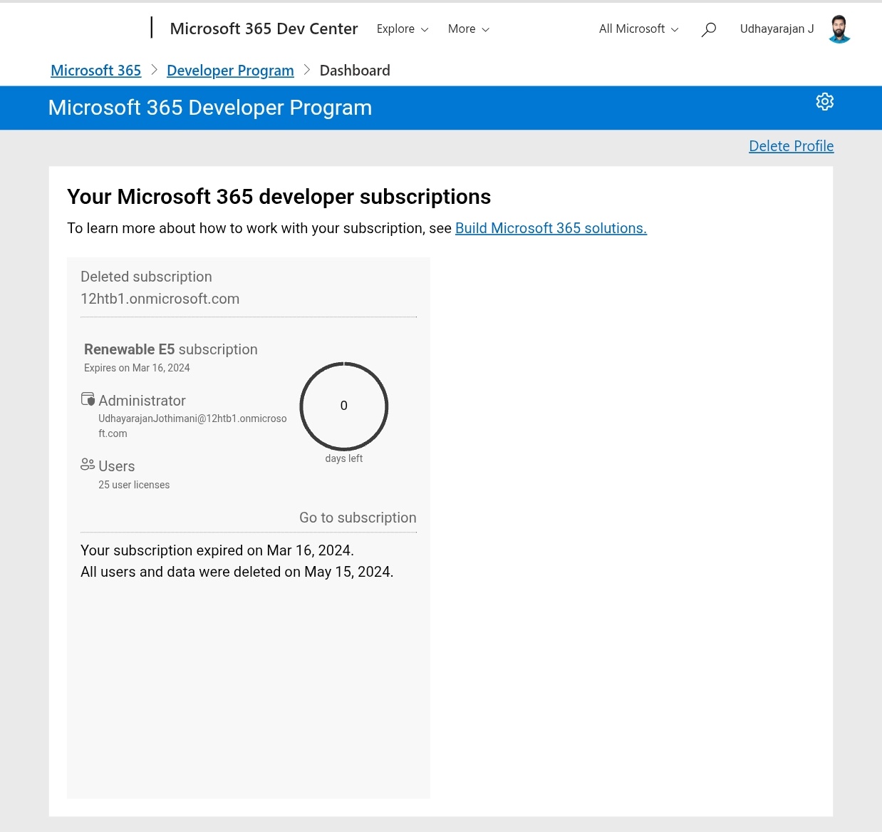This screenshot has height=832, width=882.
Task: Click the Deleted subscription label
Action: tap(146, 277)
